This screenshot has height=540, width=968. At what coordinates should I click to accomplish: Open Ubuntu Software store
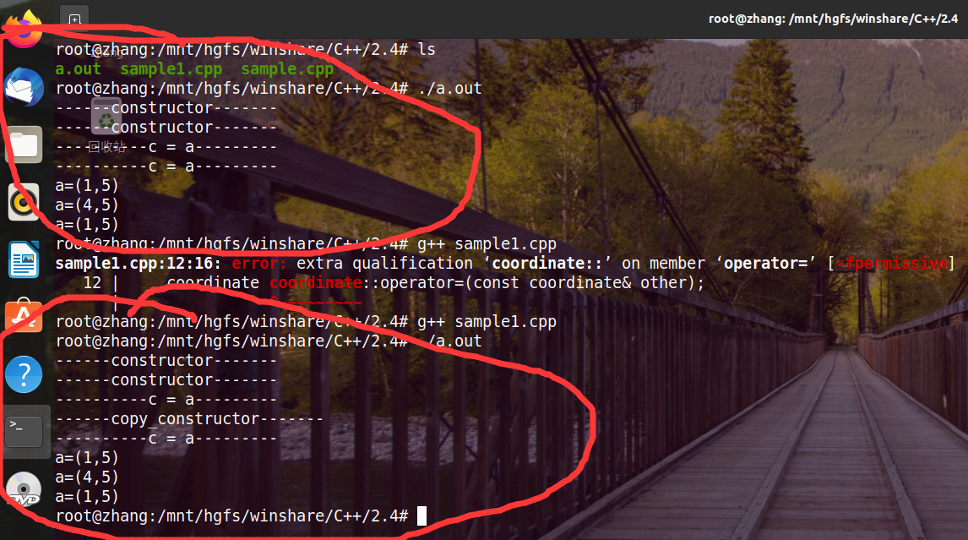tap(24, 316)
